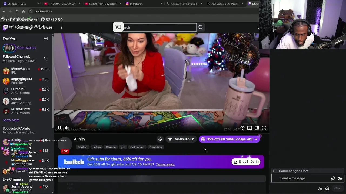Select the Latina tag
The image size is (346, 194).
coord(97,147)
